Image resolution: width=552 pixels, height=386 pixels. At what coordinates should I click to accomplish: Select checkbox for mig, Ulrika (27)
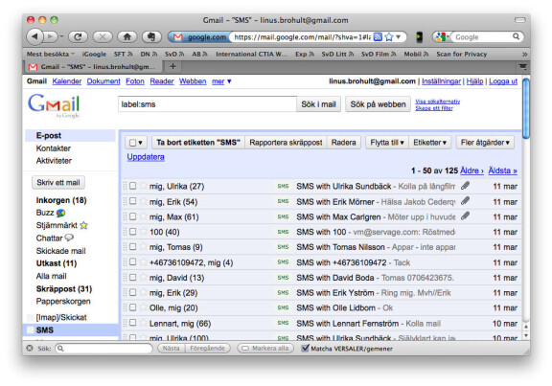click(132, 186)
